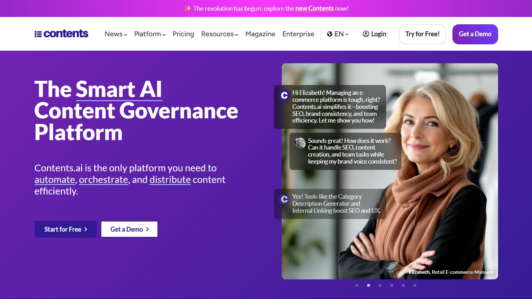Click the 'Sounds great! How does it work?' bubble
The image size is (532, 299).
point(345,151)
